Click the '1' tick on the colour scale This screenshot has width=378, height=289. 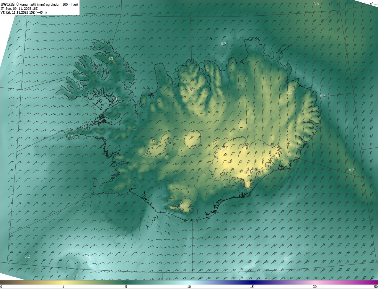(x=63, y=287)
